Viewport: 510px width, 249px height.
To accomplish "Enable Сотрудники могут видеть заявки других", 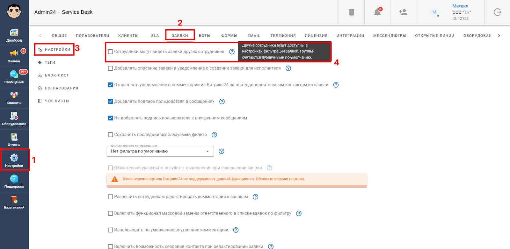I will click(111, 52).
